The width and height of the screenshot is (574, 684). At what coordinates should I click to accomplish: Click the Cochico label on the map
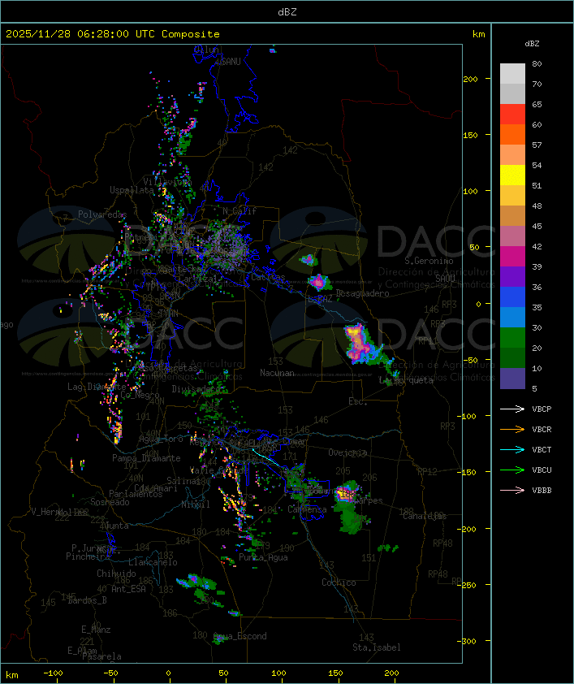[x=339, y=582]
